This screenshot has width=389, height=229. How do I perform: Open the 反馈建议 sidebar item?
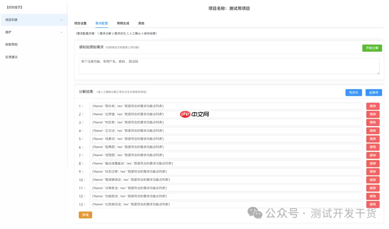11,57
